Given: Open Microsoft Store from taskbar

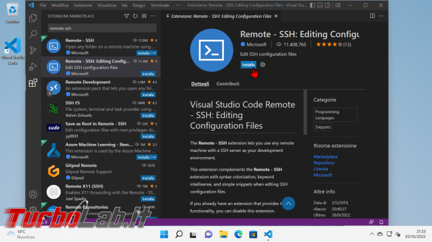Looking at the screenshot, I should (253, 234).
